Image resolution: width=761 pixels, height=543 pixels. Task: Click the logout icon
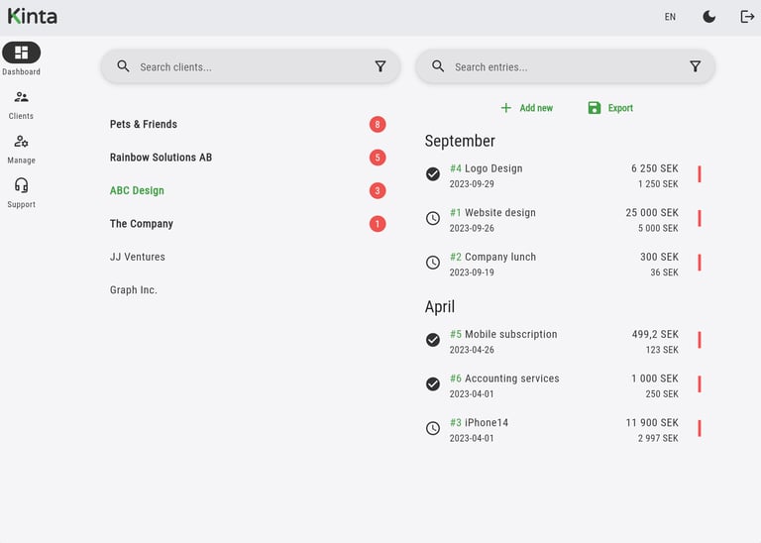[x=747, y=17]
